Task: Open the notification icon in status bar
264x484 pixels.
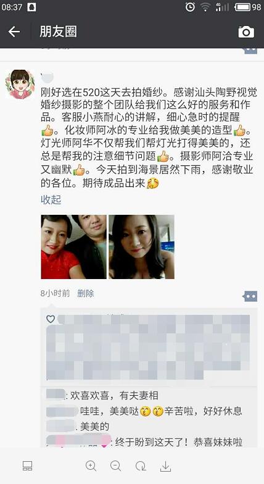Action: pos(31,7)
